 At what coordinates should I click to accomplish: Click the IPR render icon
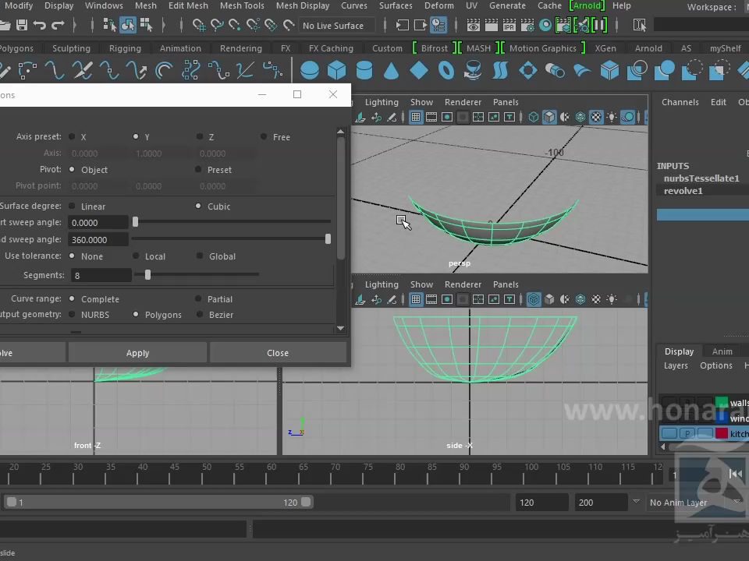point(508,25)
